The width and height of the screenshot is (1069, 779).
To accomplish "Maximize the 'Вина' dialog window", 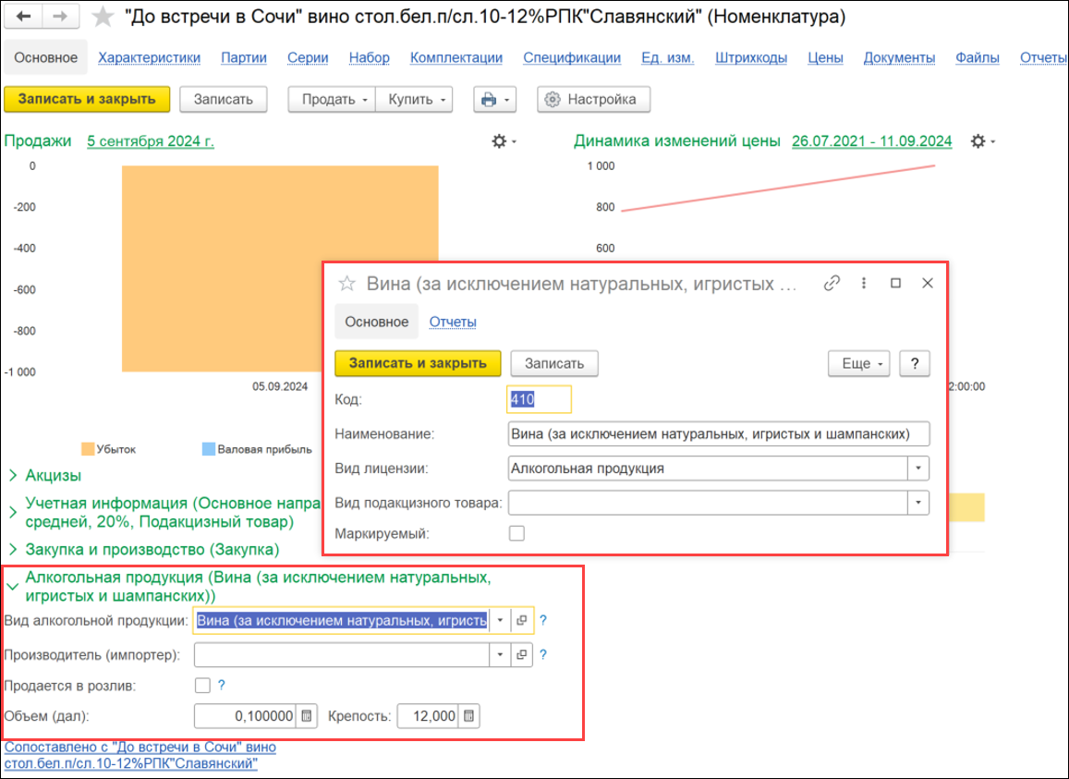I will point(896,283).
